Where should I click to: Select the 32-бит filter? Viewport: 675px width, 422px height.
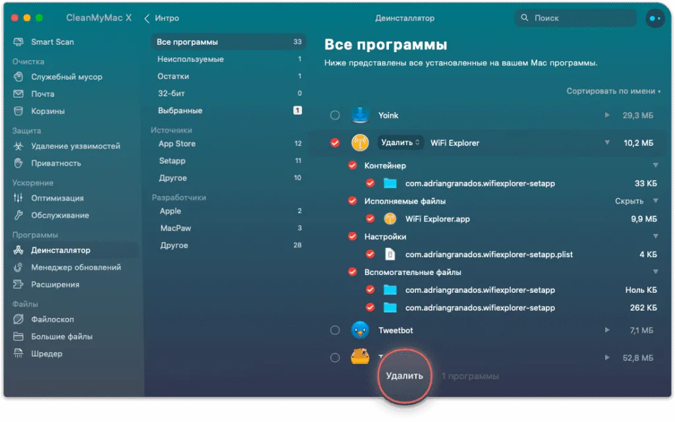[x=229, y=94]
